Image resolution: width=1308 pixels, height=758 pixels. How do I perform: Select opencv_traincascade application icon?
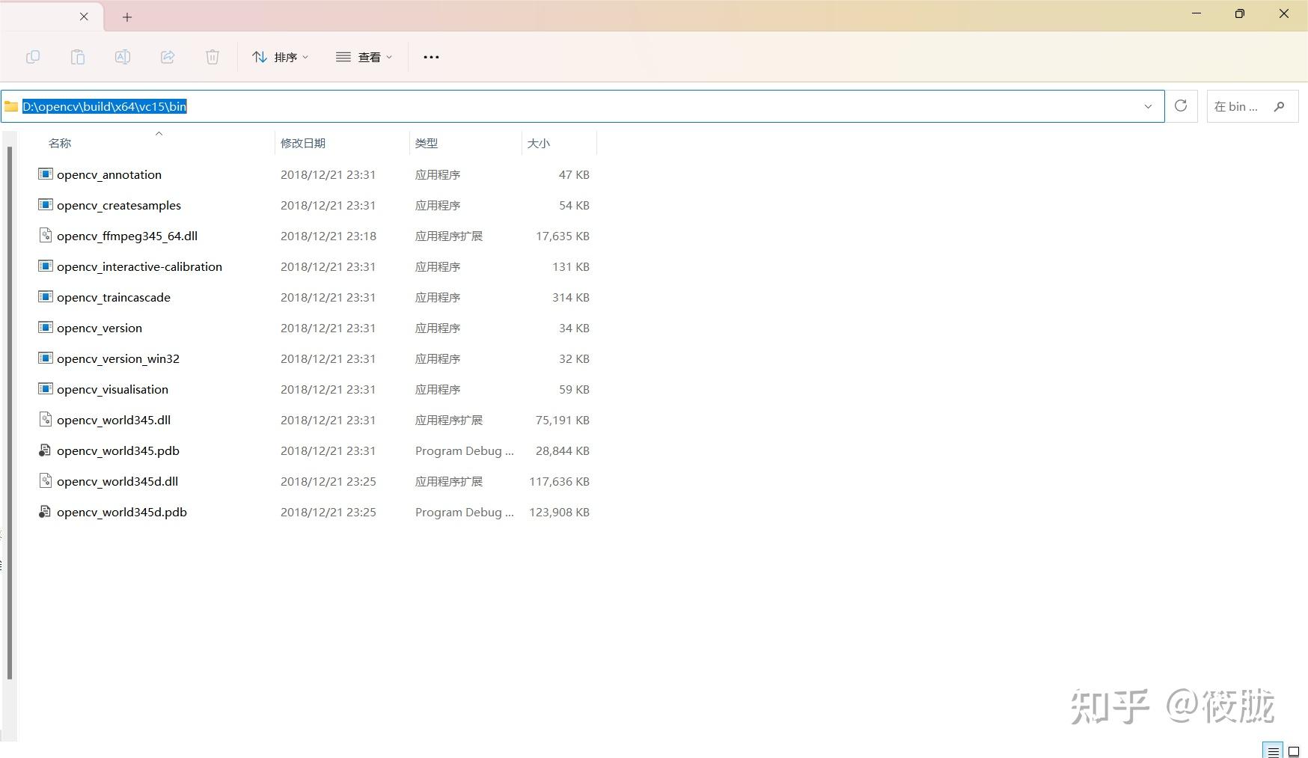click(x=46, y=296)
